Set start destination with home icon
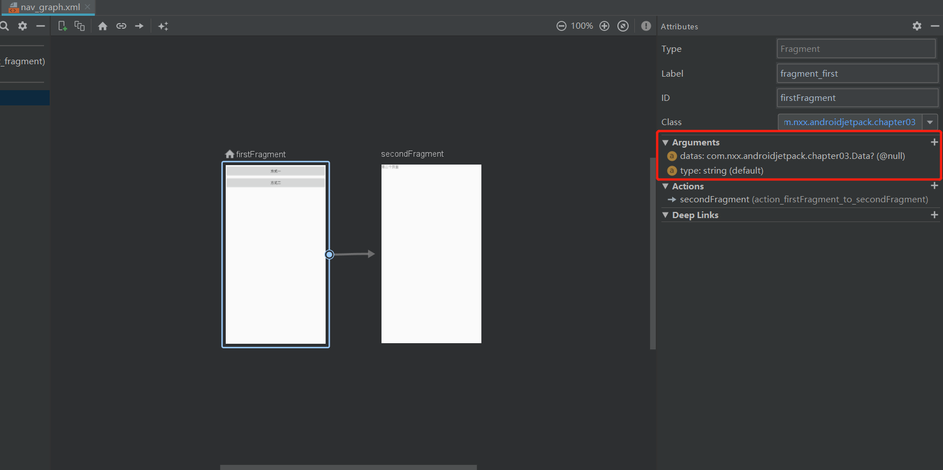 coord(103,26)
